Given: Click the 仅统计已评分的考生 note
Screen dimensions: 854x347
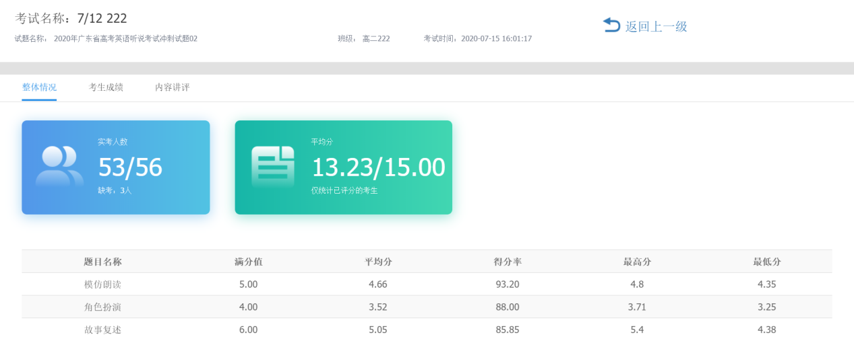Looking at the screenshot, I should pyautogui.click(x=344, y=191).
